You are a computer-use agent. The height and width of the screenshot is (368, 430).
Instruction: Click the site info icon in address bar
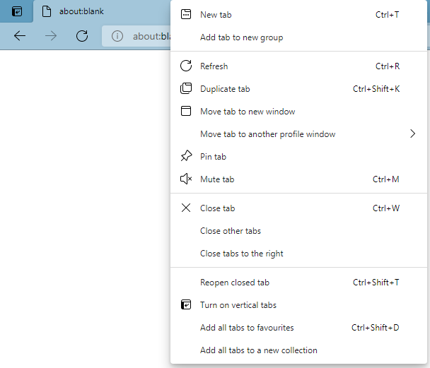pos(117,36)
